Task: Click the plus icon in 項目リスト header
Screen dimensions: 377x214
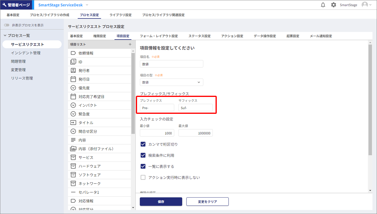Action: point(130,44)
